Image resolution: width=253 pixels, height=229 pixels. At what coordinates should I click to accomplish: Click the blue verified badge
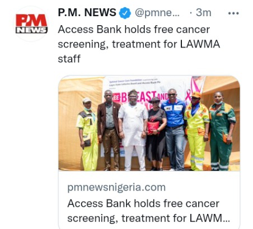click(125, 13)
